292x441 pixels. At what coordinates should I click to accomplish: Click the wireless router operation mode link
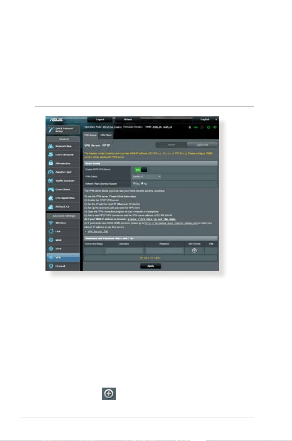(112, 127)
